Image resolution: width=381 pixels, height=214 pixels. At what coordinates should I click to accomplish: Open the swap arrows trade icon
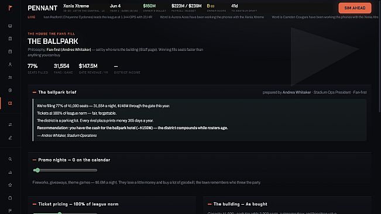point(10,125)
